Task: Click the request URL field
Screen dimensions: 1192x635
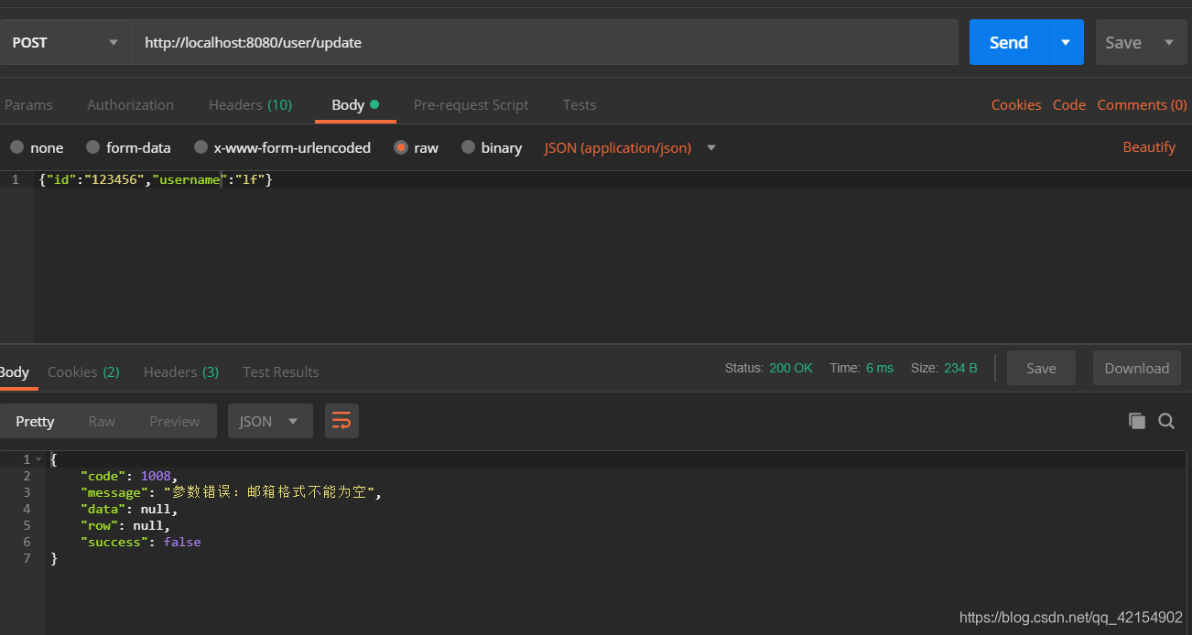Action: pos(545,42)
